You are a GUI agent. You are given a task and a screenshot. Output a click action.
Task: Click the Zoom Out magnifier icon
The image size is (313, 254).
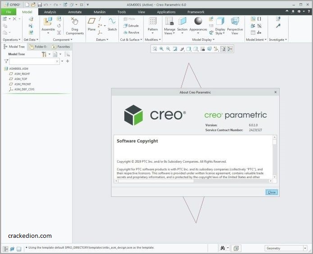pos(168,49)
